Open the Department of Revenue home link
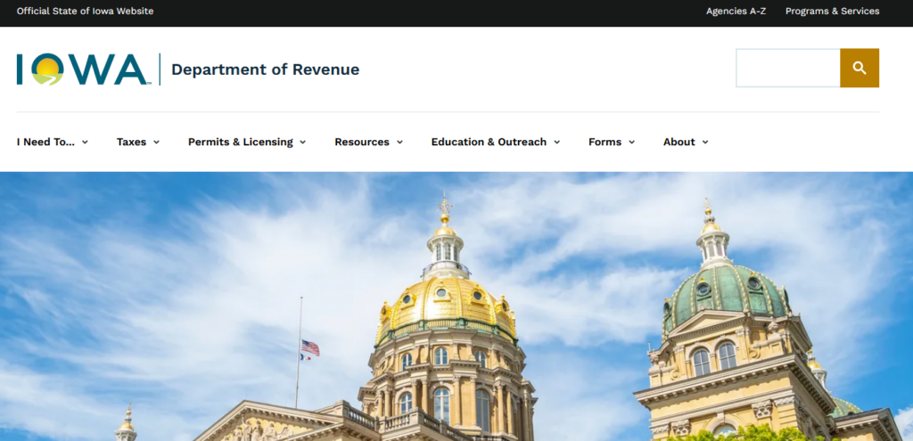This screenshot has width=913, height=441. [x=265, y=69]
